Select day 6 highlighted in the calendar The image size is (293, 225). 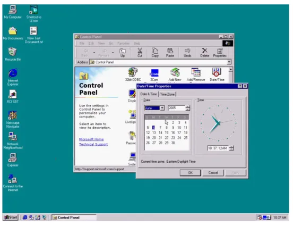click(x=153, y=128)
